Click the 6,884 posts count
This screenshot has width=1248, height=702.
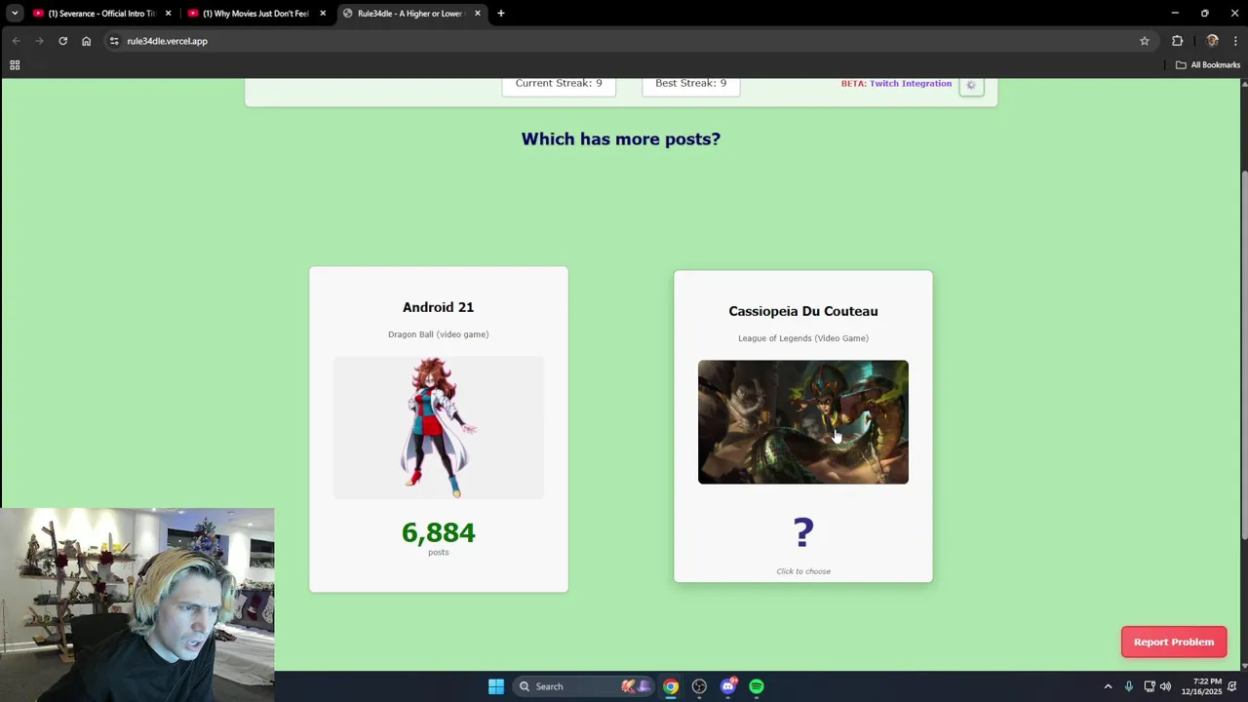point(439,532)
